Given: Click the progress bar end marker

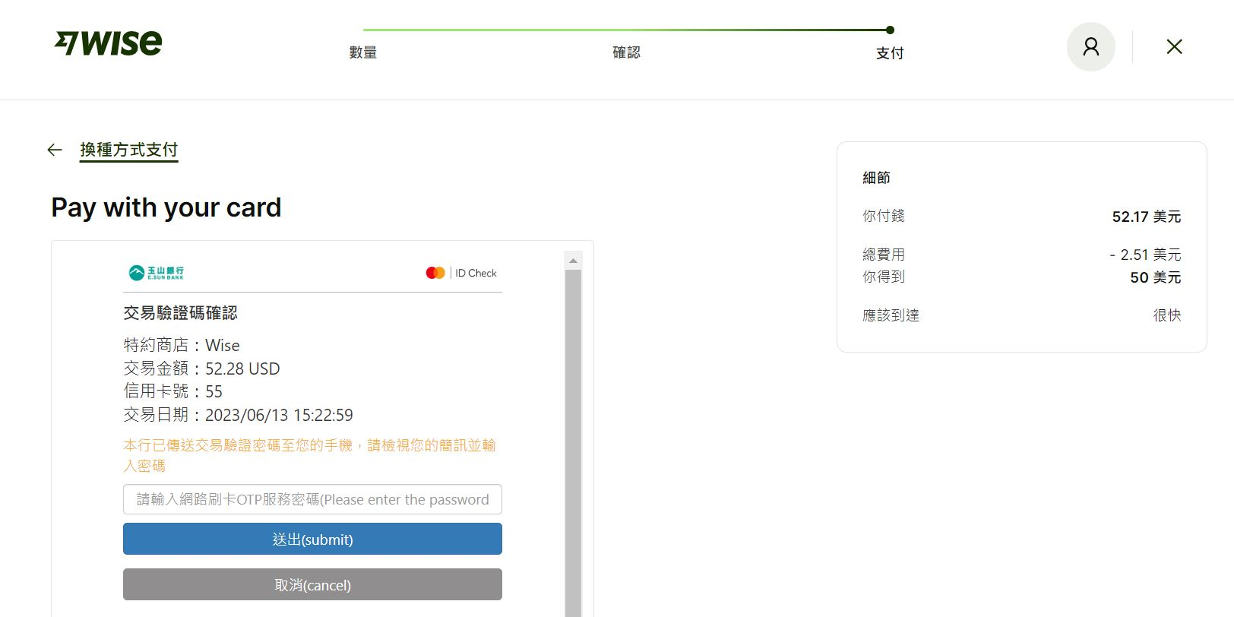Looking at the screenshot, I should (890, 30).
